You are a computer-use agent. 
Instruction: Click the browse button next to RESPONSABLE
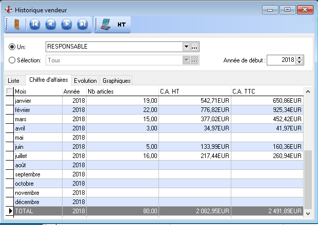(195, 47)
